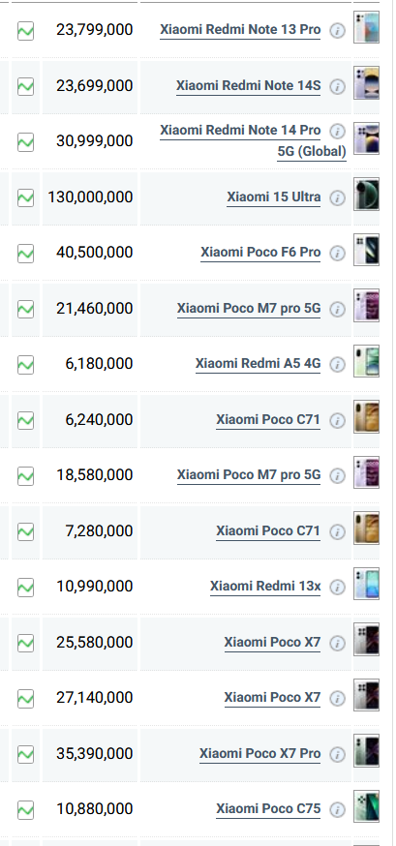Open chart for the 7,280,000 Poco C71 row
396x846 pixels.
coord(25,531)
